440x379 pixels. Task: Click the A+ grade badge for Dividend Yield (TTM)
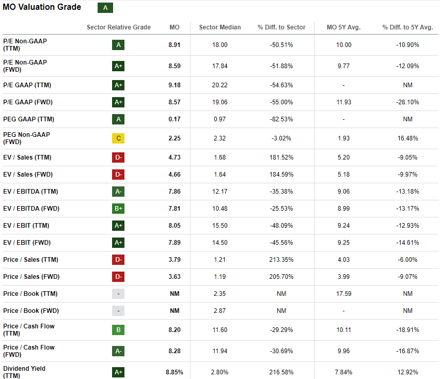coord(118,372)
